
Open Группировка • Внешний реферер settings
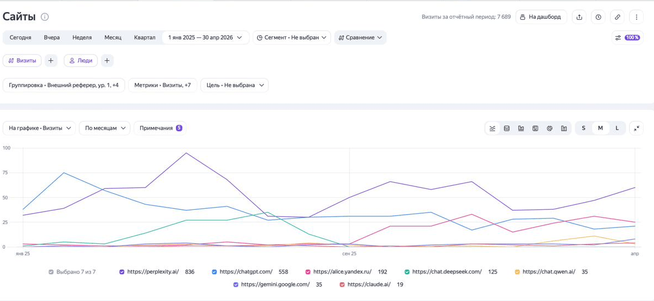pyautogui.click(x=64, y=85)
